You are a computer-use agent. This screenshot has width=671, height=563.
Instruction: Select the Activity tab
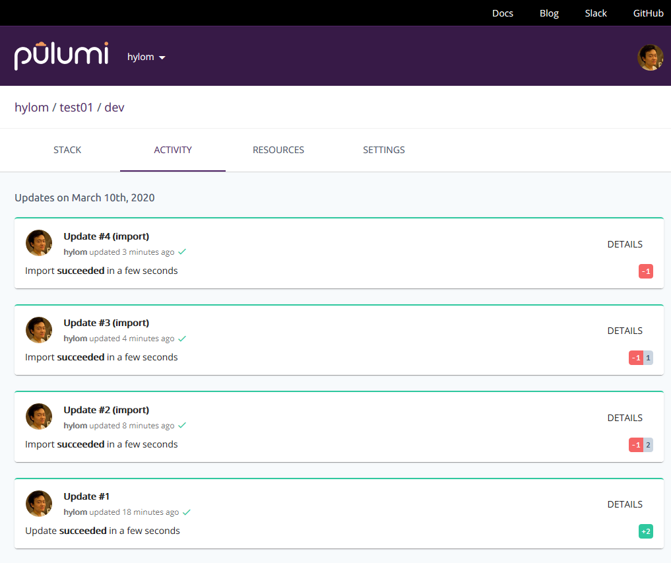tap(173, 150)
